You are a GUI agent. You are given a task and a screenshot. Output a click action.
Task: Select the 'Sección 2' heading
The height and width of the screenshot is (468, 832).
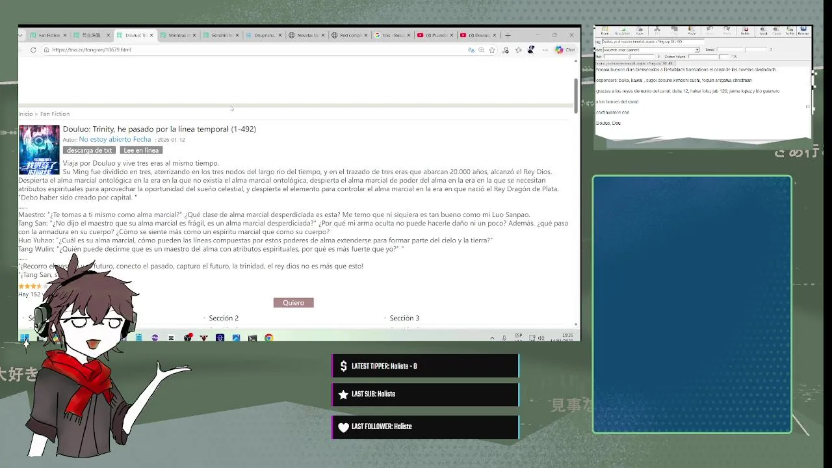(224, 318)
